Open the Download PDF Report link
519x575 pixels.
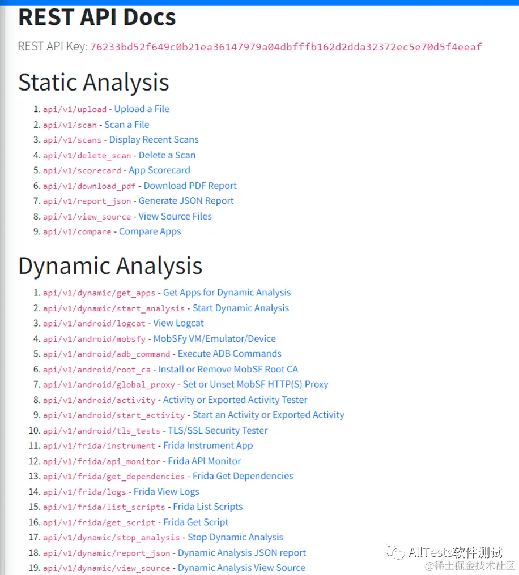190,186
